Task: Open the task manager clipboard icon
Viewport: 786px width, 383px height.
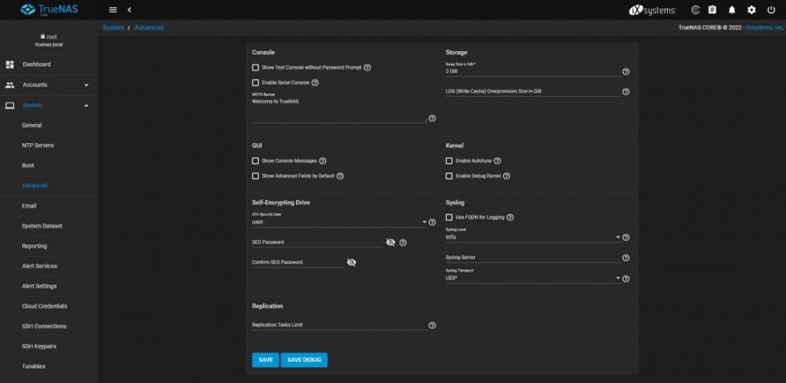Action: click(x=712, y=10)
